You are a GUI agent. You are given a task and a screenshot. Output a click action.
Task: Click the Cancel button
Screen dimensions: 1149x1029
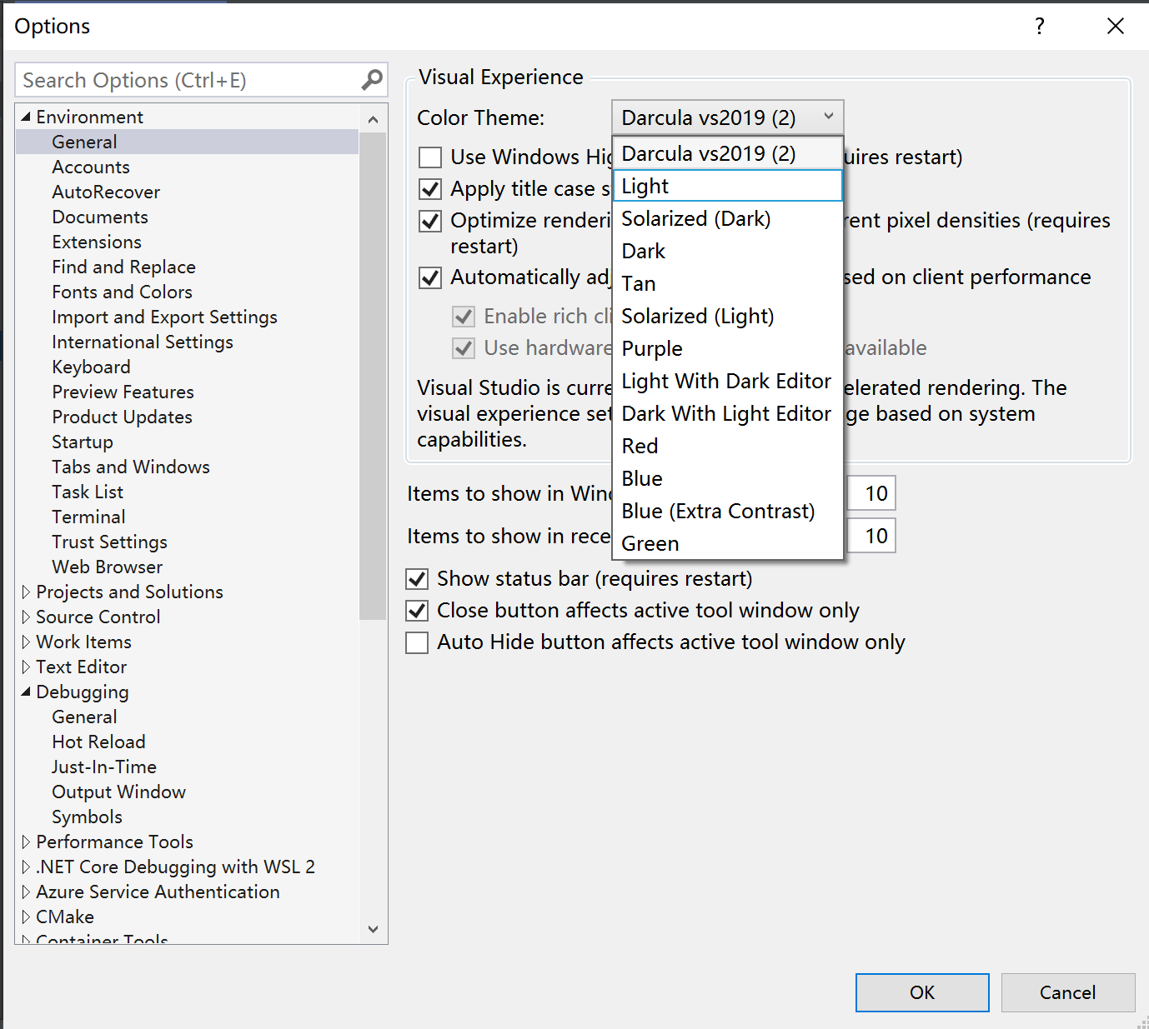(x=1068, y=992)
